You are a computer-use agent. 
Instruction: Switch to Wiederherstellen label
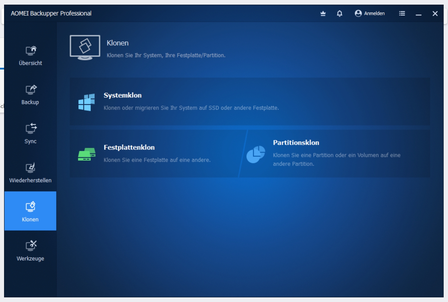[30, 180]
